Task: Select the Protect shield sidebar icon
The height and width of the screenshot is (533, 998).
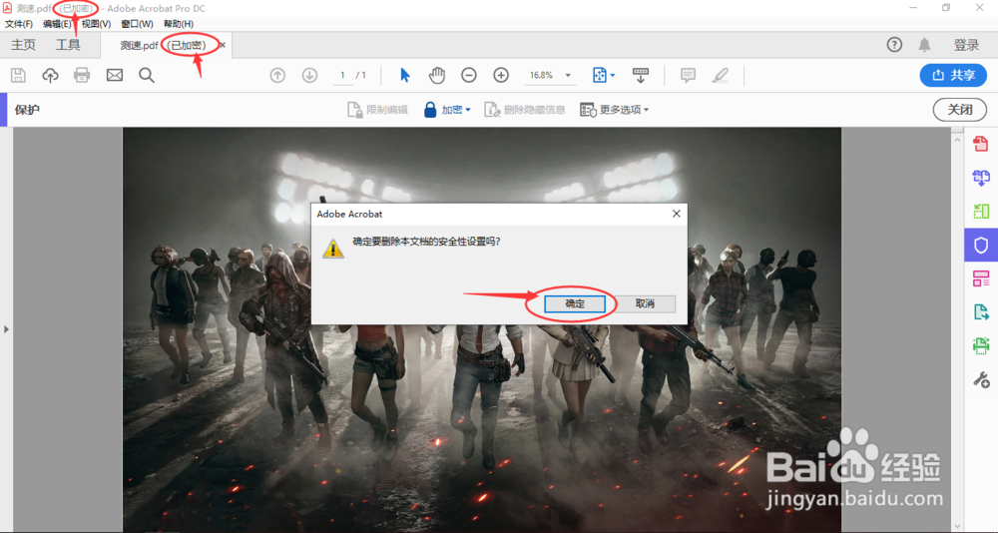Action: 981,246
